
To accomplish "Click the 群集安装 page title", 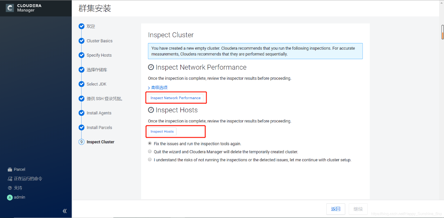I will [95, 8].
